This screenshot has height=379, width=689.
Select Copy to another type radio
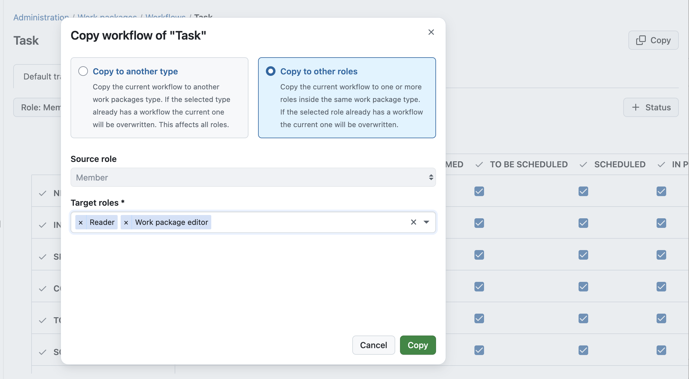[83, 71]
